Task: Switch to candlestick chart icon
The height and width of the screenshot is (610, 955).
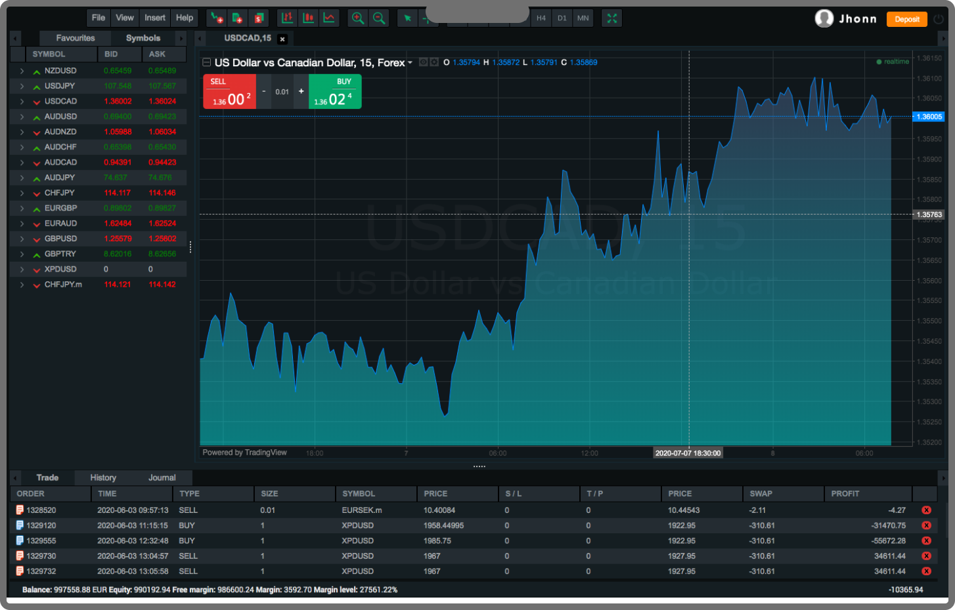Action: pyautogui.click(x=308, y=18)
